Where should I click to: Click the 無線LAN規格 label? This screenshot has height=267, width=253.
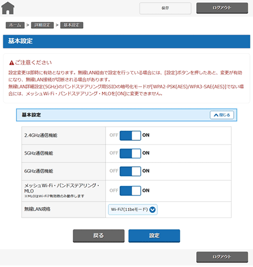(x=37, y=209)
